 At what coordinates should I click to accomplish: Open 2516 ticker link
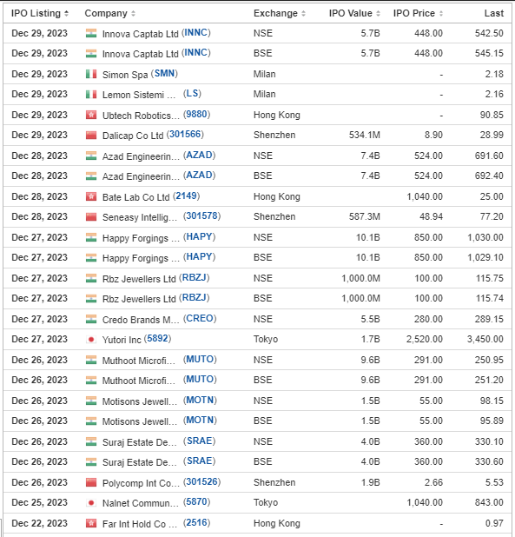(x=196, y=522)
